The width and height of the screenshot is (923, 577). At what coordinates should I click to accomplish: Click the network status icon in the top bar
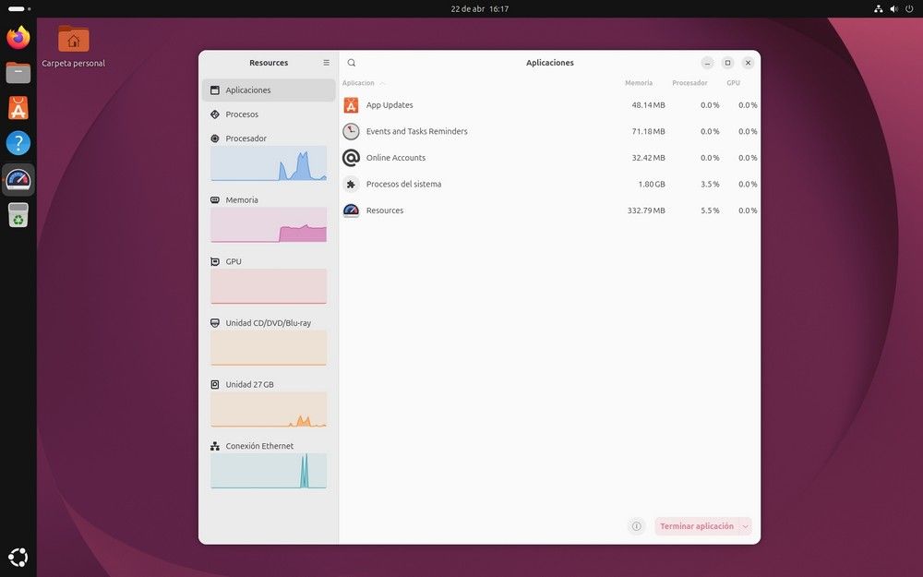pyautogui.click(x=879, y=9)
